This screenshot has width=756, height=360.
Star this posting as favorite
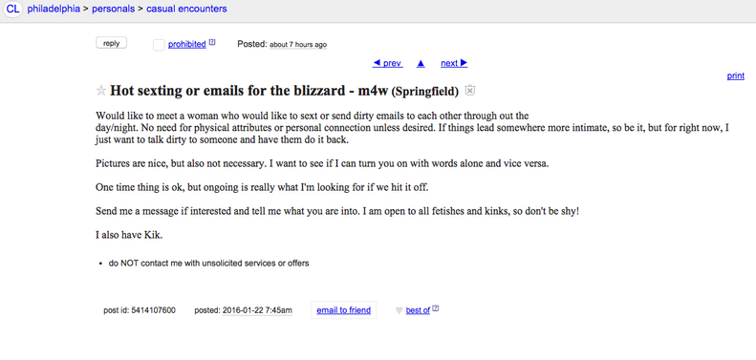tap(101, 91)
